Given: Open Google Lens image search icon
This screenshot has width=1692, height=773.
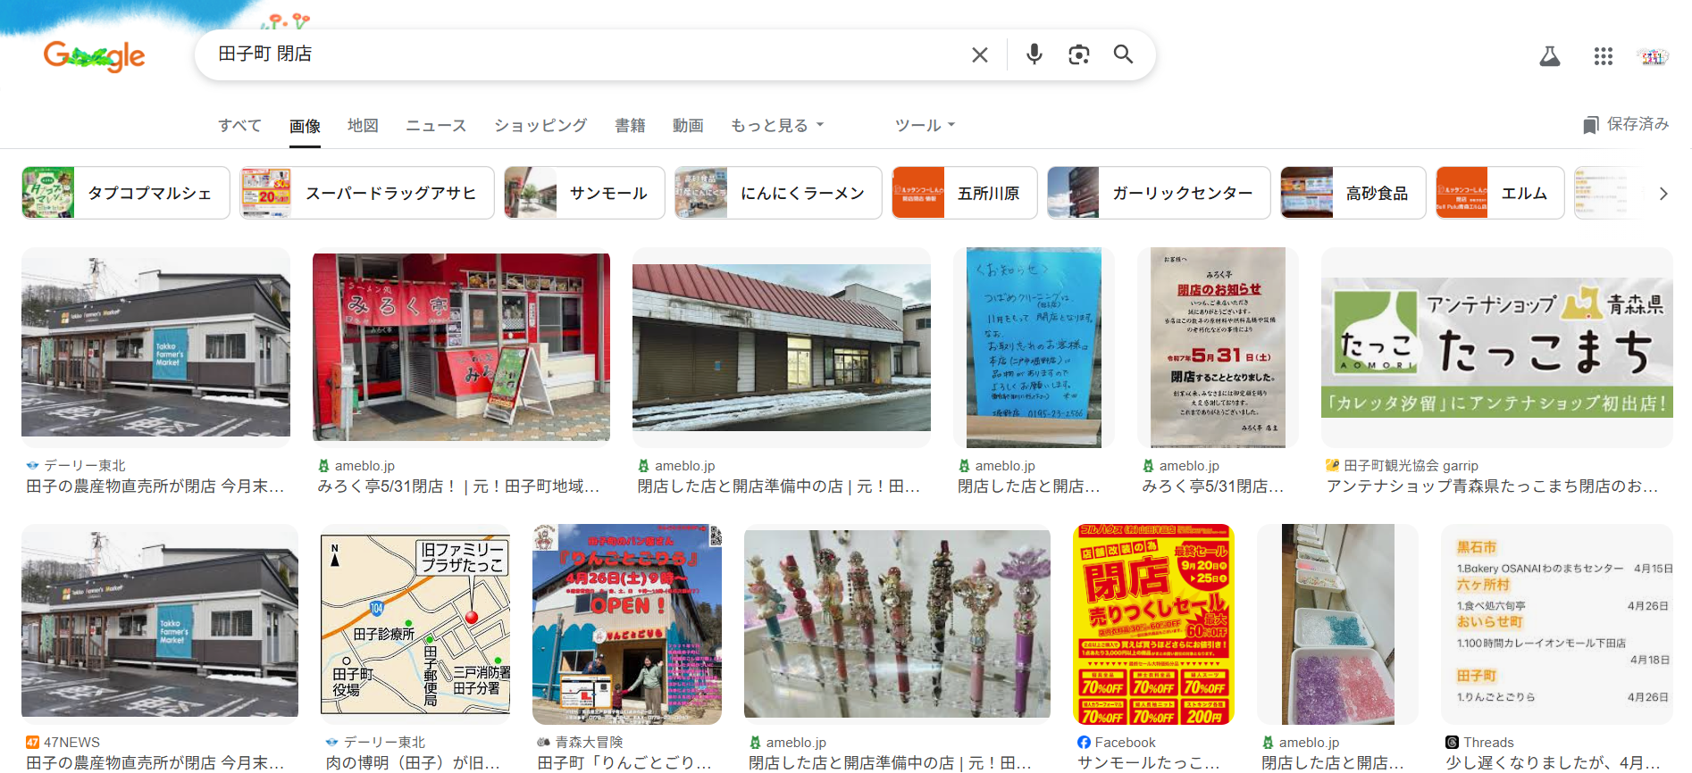Looking at the screenshot, I should point(1078,54).
